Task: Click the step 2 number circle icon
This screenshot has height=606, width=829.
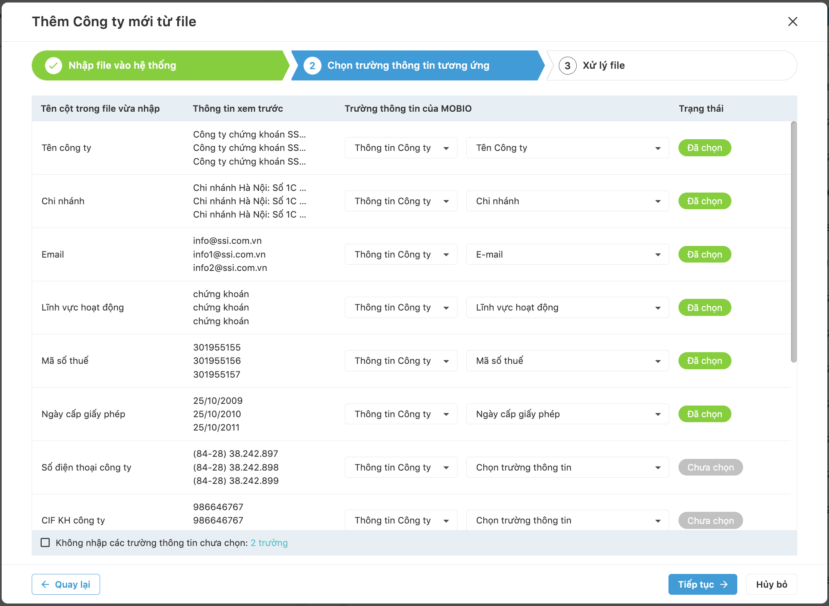Action: (312, 65)
